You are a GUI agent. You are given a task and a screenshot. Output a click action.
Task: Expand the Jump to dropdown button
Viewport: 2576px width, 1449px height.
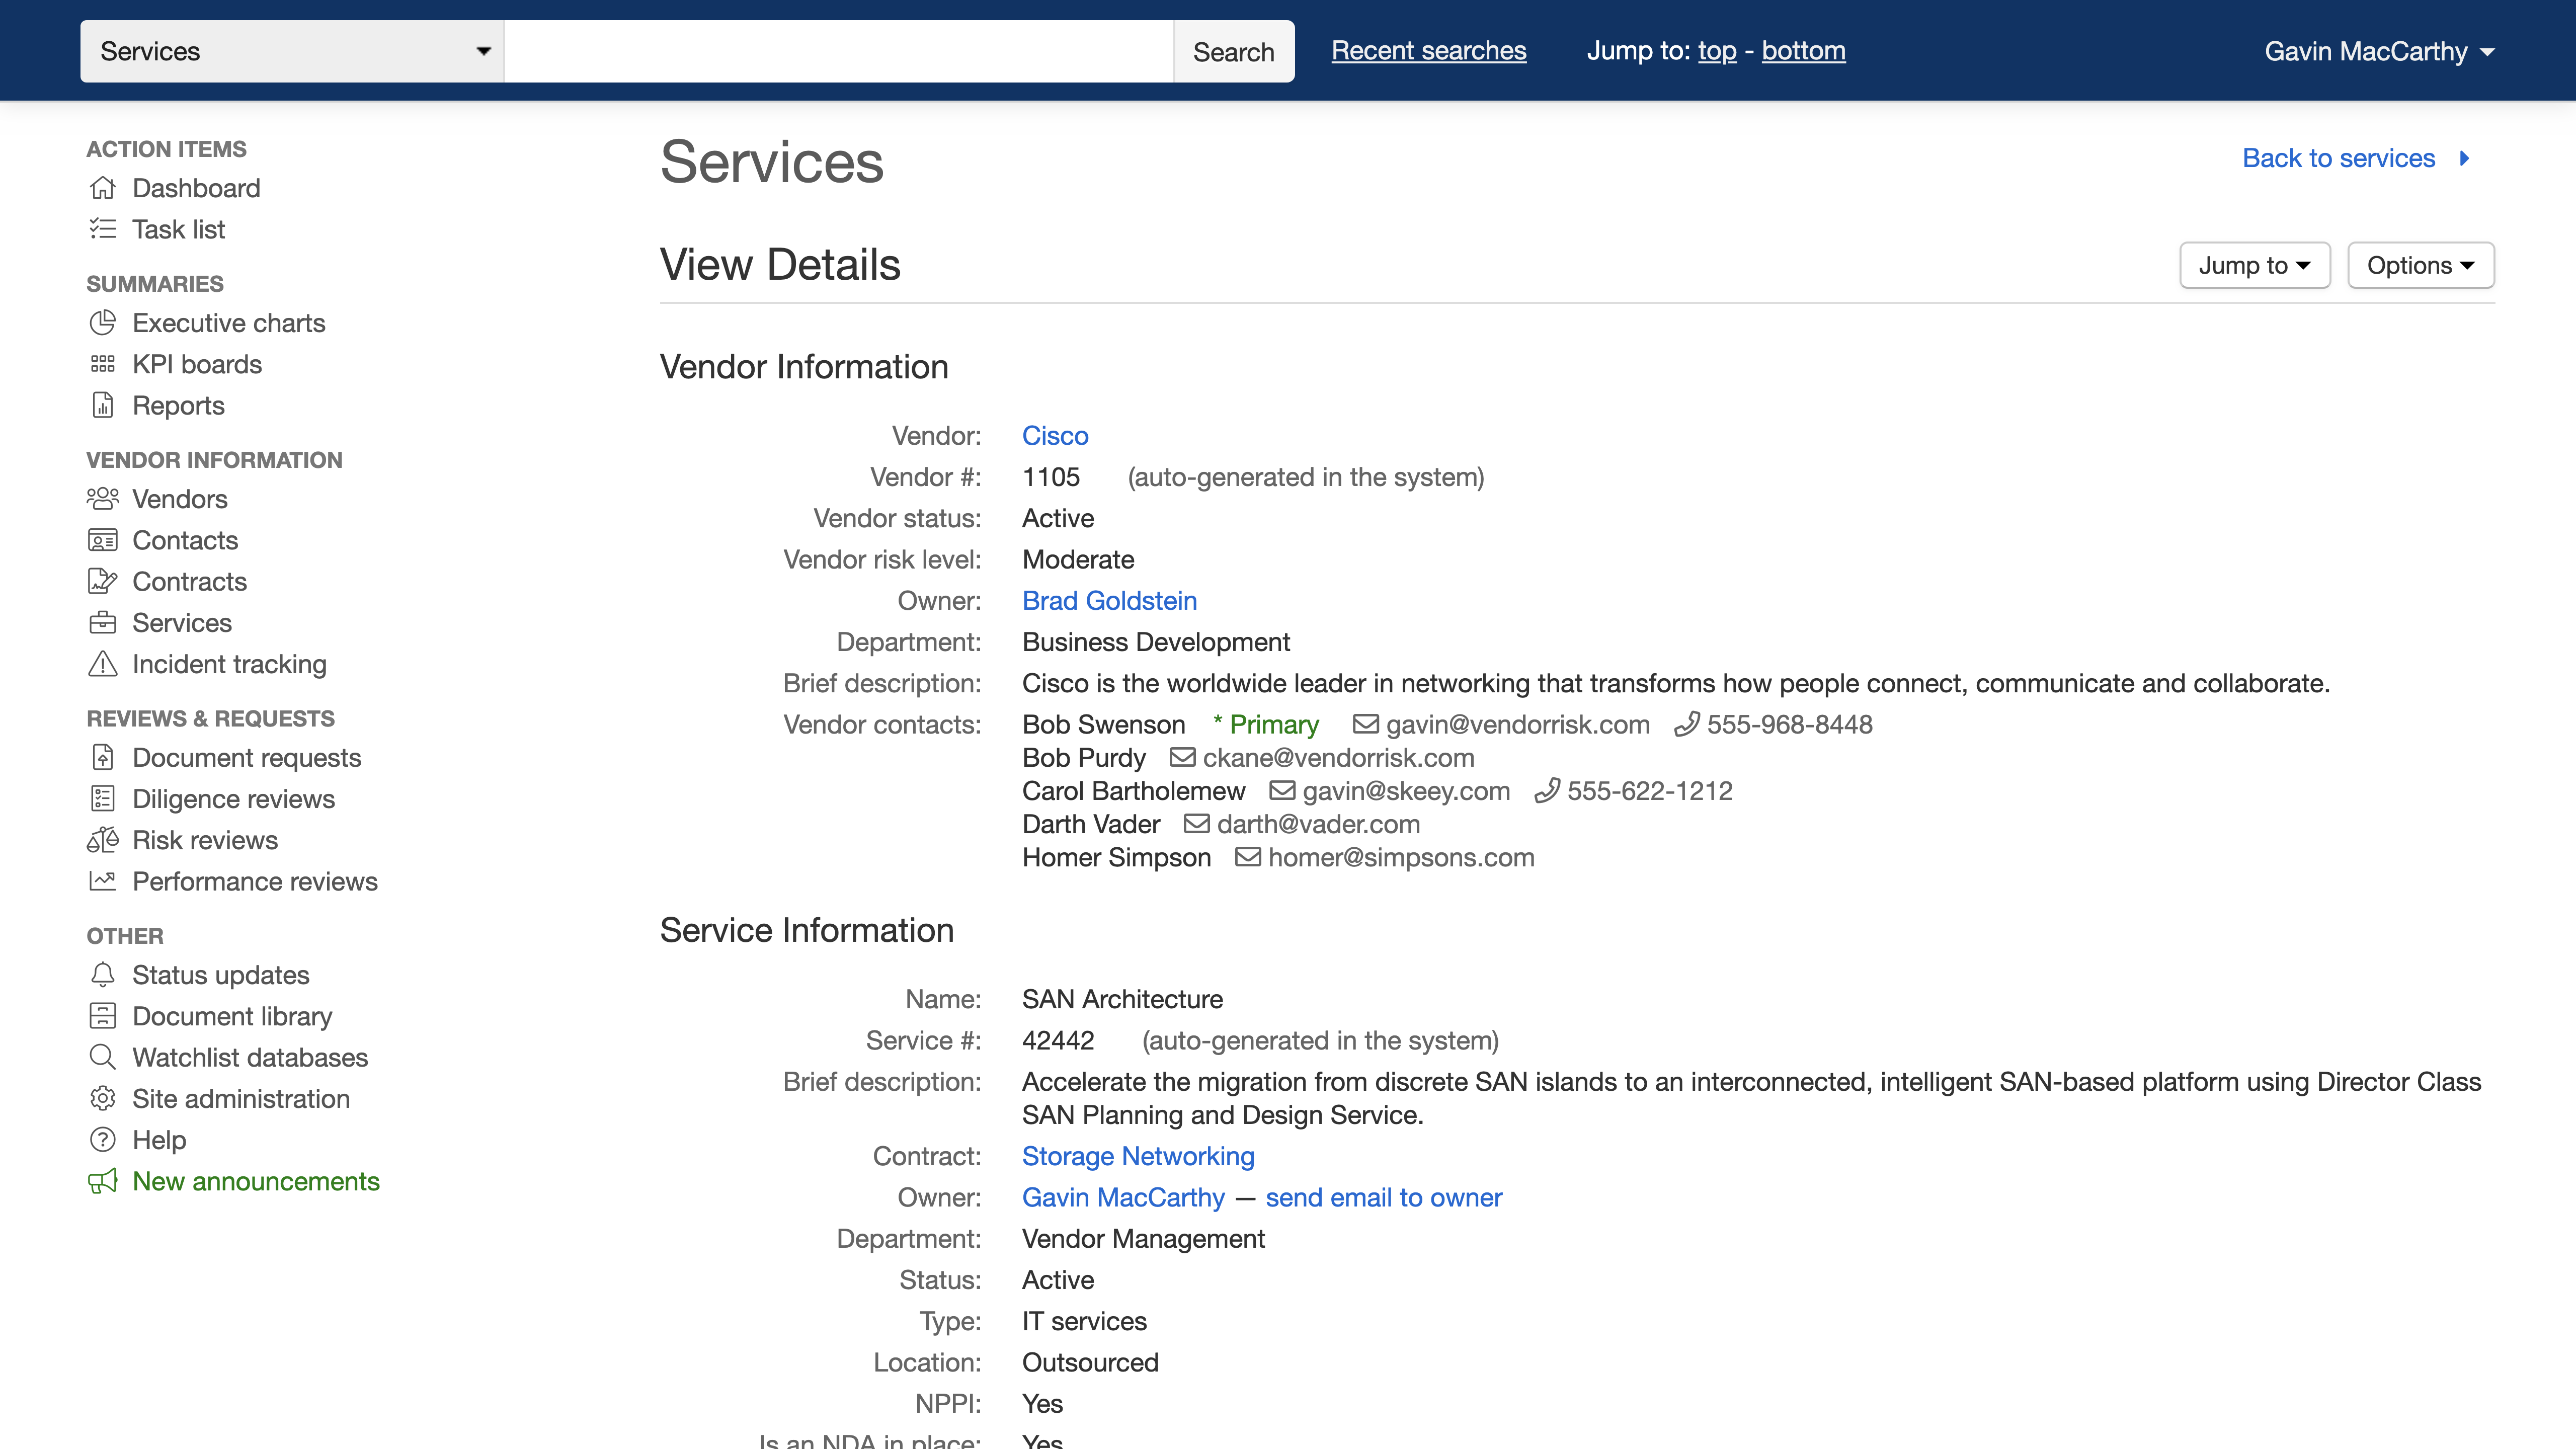pyautogui.click(x=2254, y=265)
